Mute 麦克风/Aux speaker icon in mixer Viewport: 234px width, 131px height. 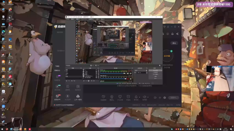tap(128, 73)
